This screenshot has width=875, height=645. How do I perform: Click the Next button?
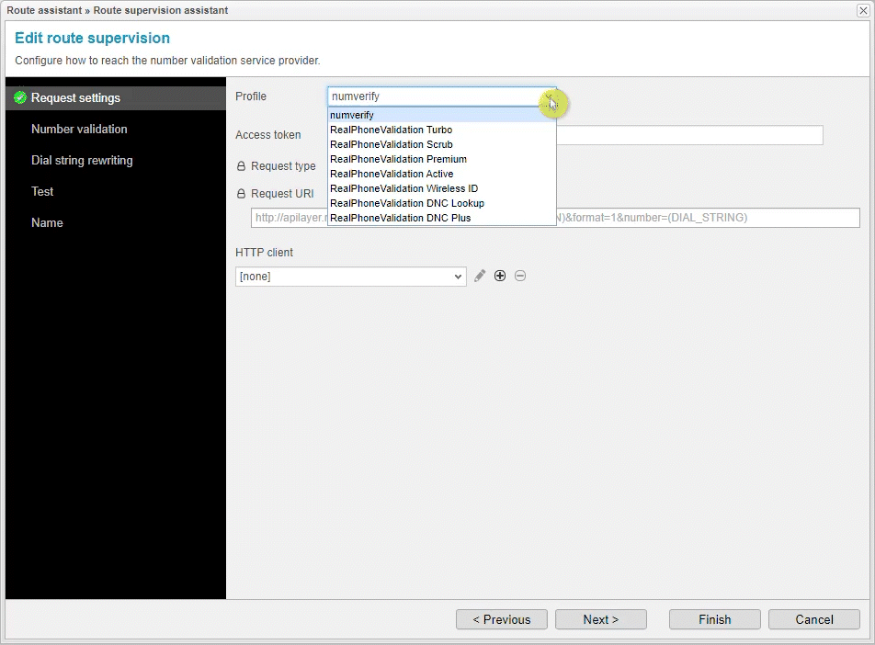[x=601, y=619]
